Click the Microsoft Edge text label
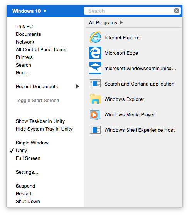Image resolution: width=189 pixels, height=215 pixels. click(x=121, y=53)
